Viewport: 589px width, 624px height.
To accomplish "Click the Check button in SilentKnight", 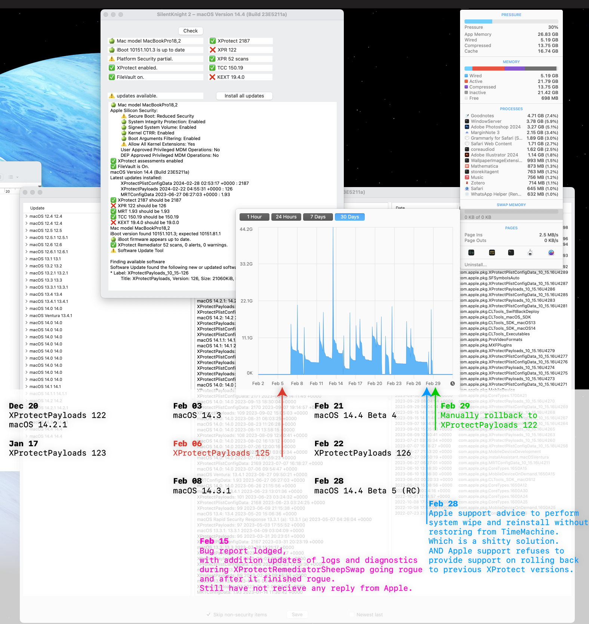I will point(191,31).
